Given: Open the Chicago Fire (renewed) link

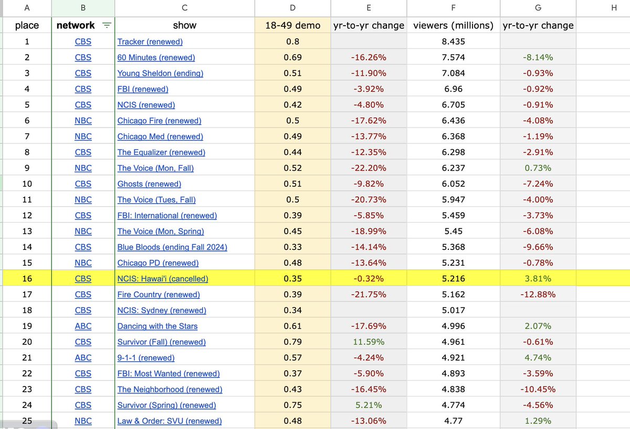Looking at the screenshot, I should [x=159, y=120].
